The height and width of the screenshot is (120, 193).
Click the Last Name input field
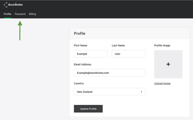click(128, 54)
